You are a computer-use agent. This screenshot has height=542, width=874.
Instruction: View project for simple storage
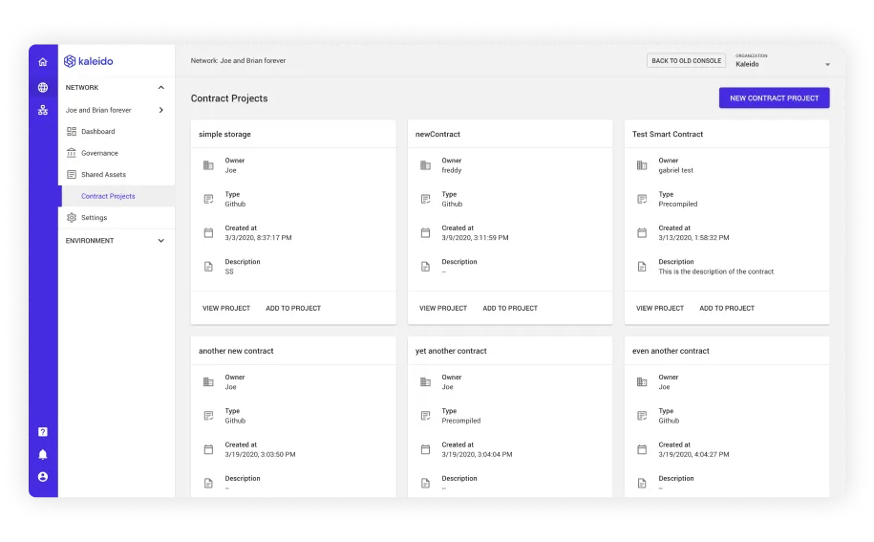click(226, 309)
